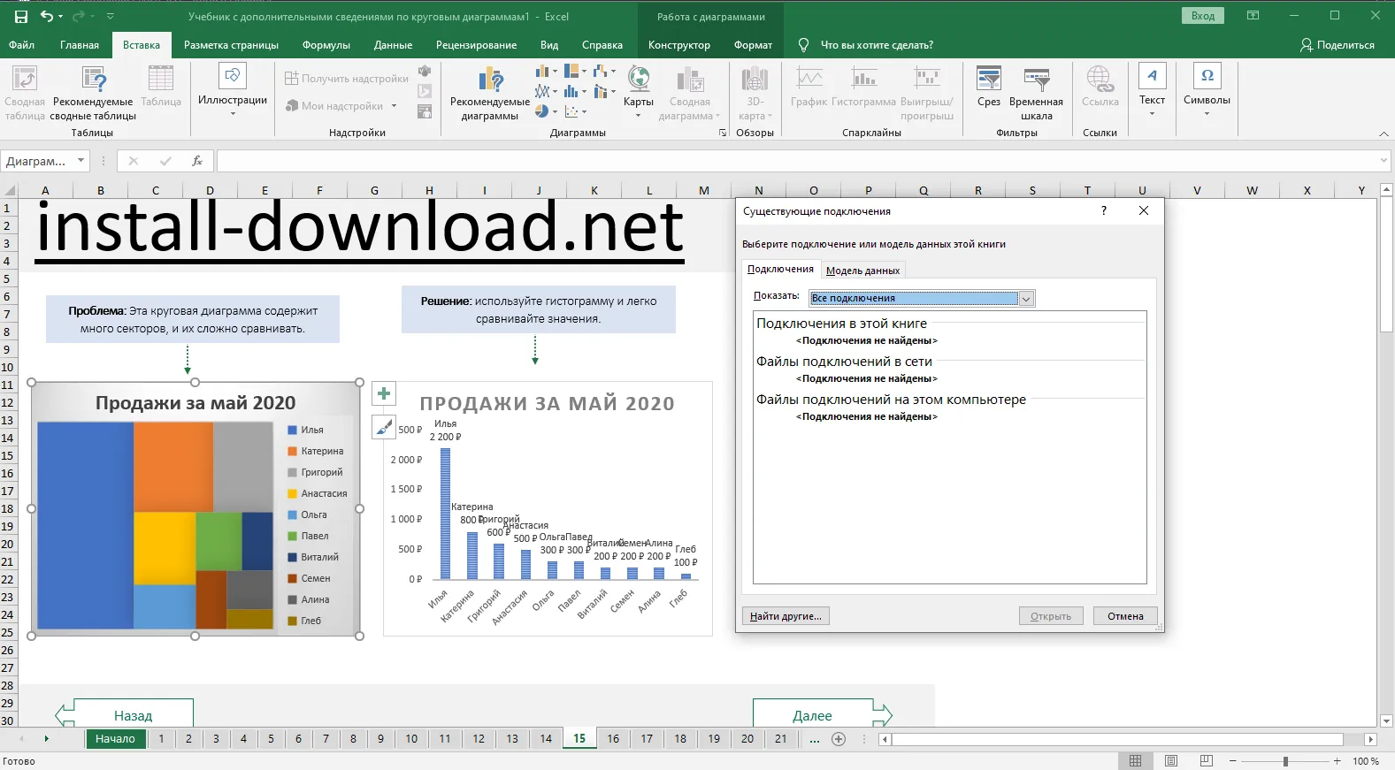The width and height of the screenshot is (1395, 770).
Task: Click the 'Найти другие...' button
Action: point(786,616)
